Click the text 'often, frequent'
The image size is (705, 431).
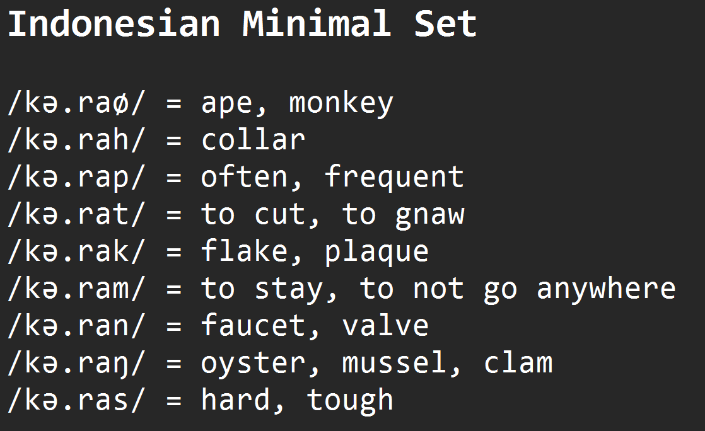(x=332, y=177)
